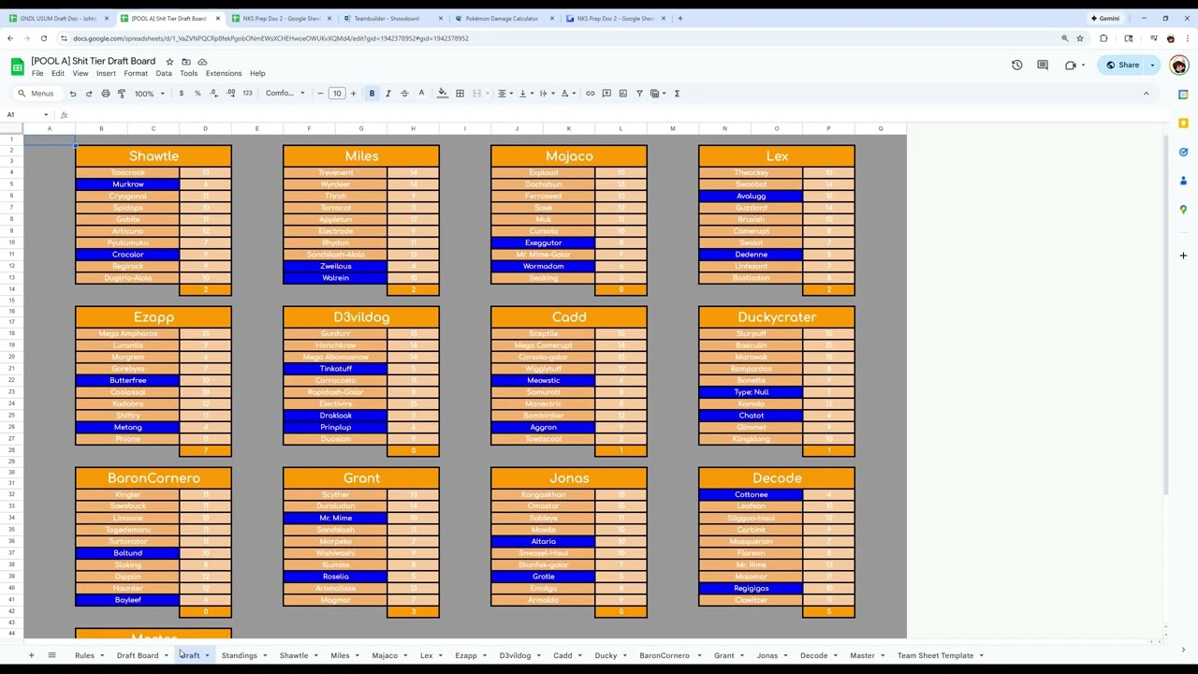Format selected cells as percent
1198x674 pixels.
pos(197,94)
